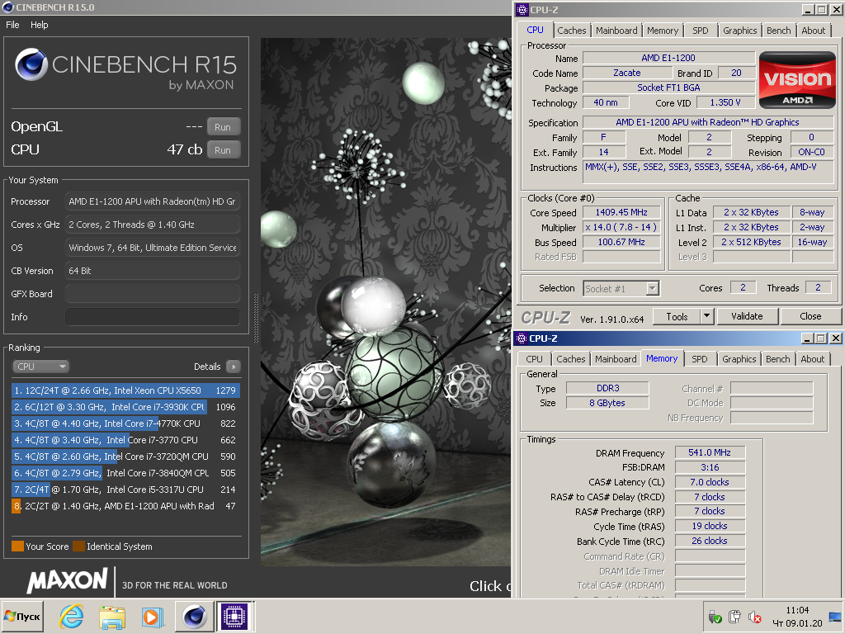Image resolution: width=845 pixels, height=634 pixels.
Task: Click the Core Speed value 1409.45 MHz
Action: click(621, 212)
